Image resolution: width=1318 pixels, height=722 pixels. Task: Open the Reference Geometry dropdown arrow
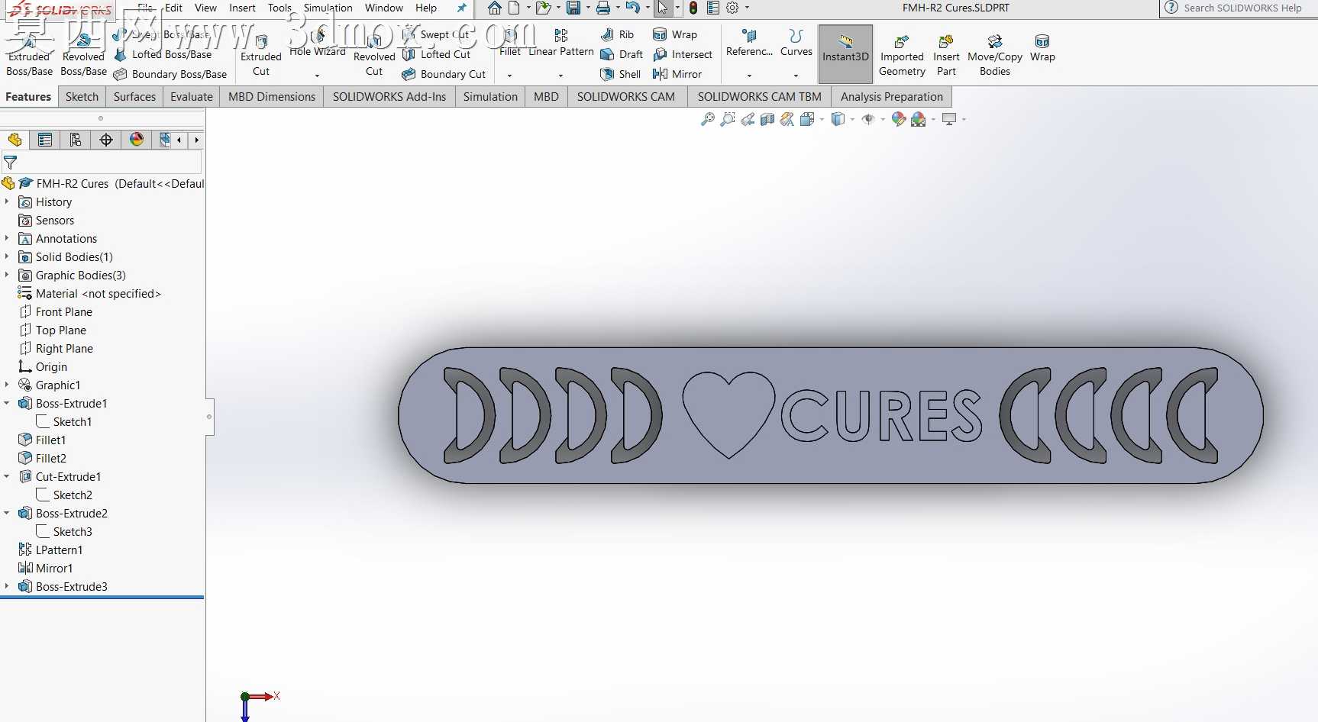[749, 75]
